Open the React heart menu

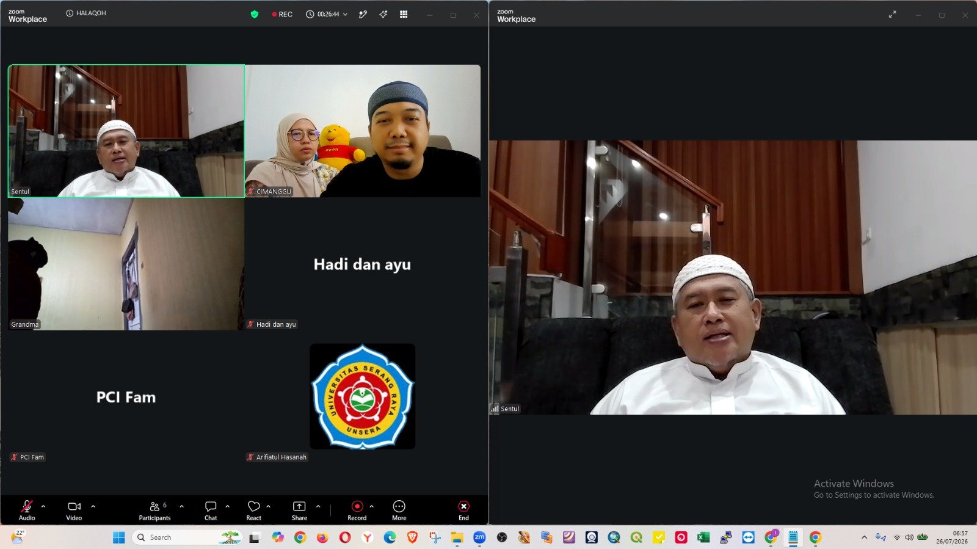click(x=253, y=511)
